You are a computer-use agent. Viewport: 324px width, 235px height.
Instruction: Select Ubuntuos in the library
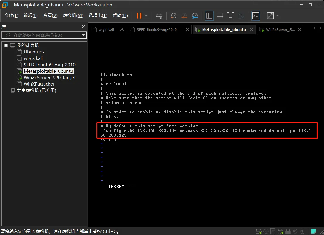click(34, 52)
